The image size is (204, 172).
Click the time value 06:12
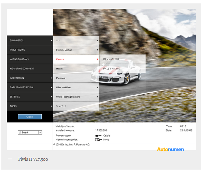[183, 126]
